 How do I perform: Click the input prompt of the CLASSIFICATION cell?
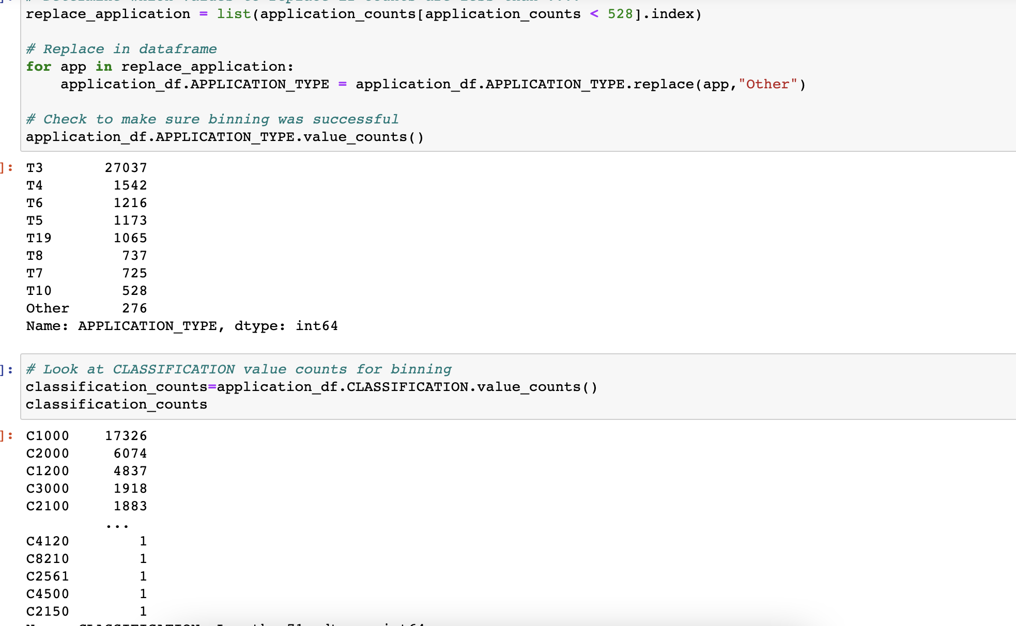(x=7, y=369)
